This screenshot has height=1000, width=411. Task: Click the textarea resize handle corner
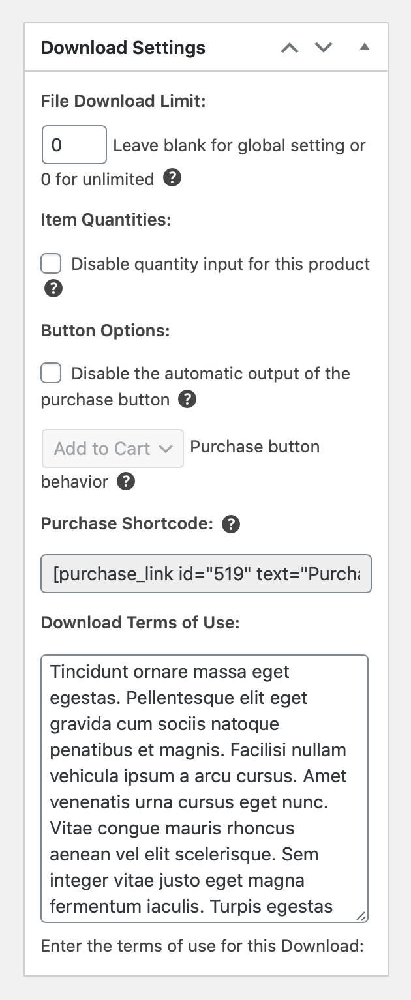(x=361, y=916)
